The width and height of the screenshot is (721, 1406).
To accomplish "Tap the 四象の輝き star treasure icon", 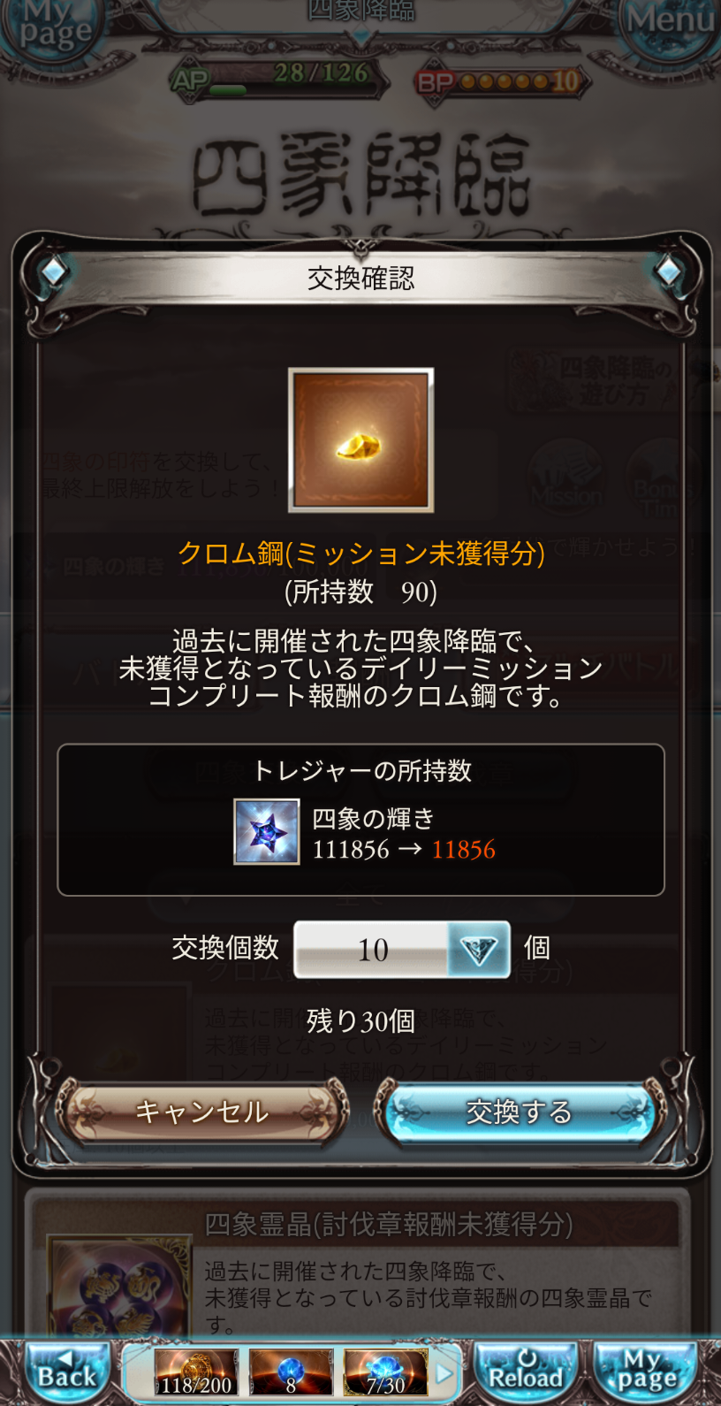I will pos(266,832).
